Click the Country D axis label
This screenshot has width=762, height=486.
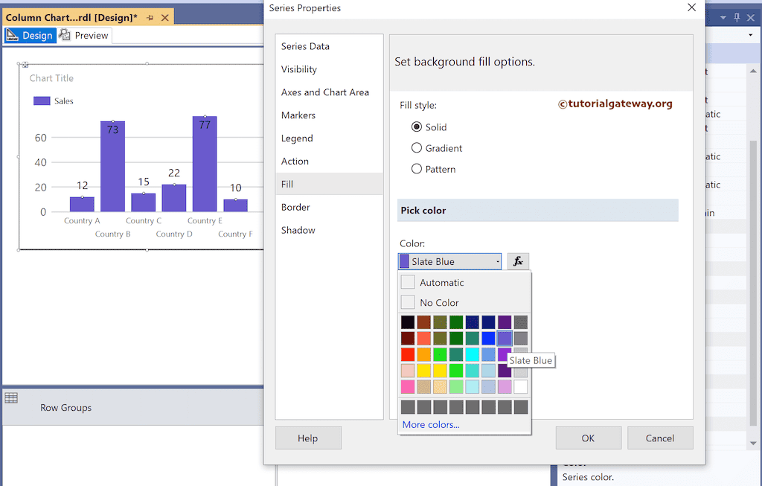[174, 234]
